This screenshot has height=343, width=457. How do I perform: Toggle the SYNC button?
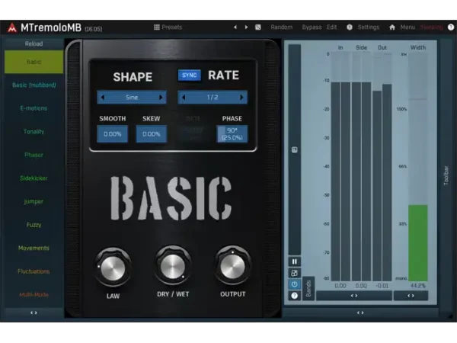[x=190, y=75]
